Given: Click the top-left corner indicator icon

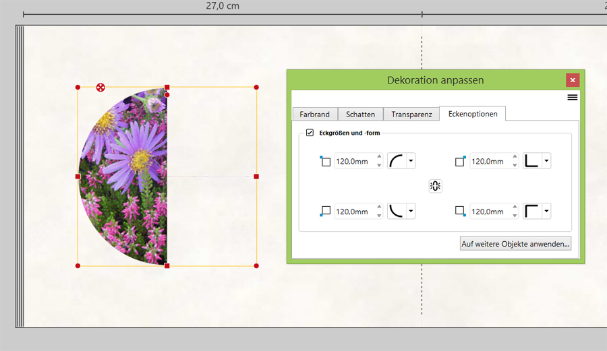Looking at the screenshot, I should click(x=325, y=161).
